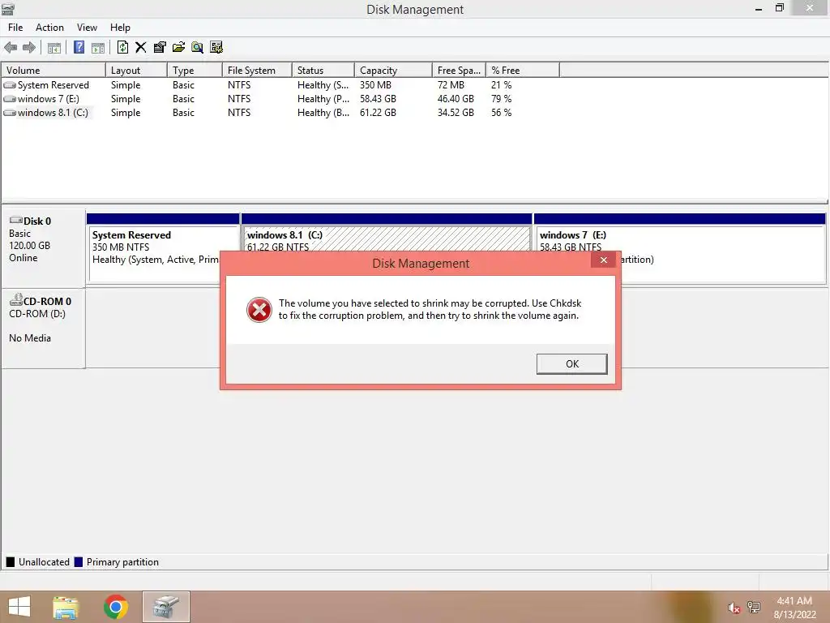Open the Action menu

[x=49, y=28]
